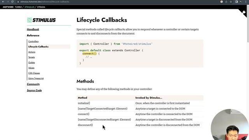Viewport: 249px width, 140px height.
Task: Click the "Invoked by Stimulus..." column header
Action: click(x=149, y=98)
